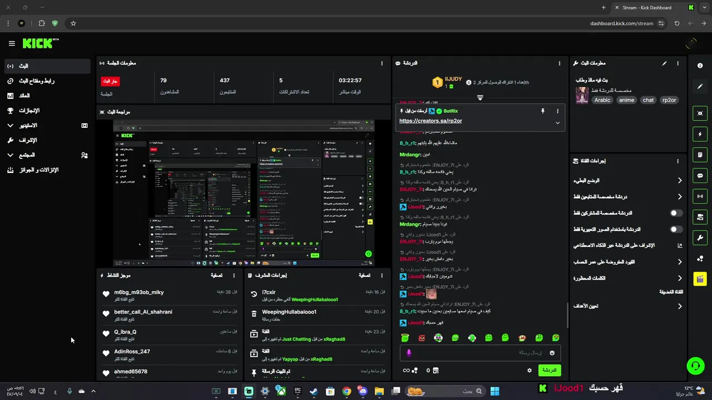The height and width of the screenshot is (400, 712).
Task: Click the green chat send button
Action: coord(550,370)
